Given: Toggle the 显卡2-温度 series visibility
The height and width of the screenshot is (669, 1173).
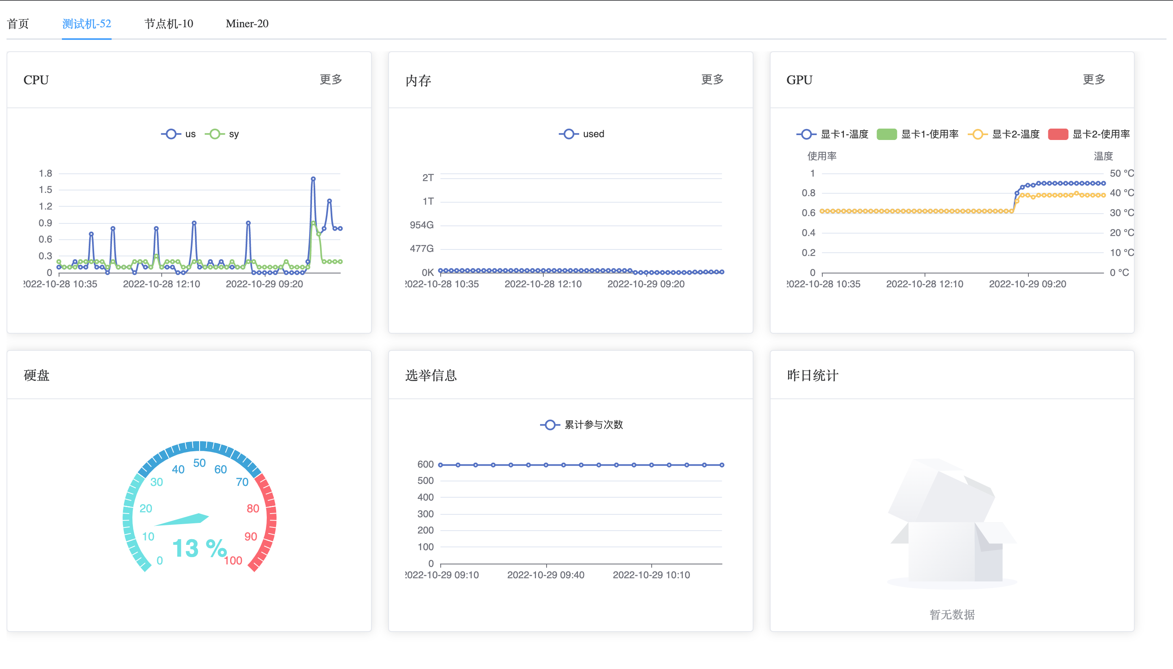Looking at the screenshot, I should pyautogui.click(x=1007, y=134).
